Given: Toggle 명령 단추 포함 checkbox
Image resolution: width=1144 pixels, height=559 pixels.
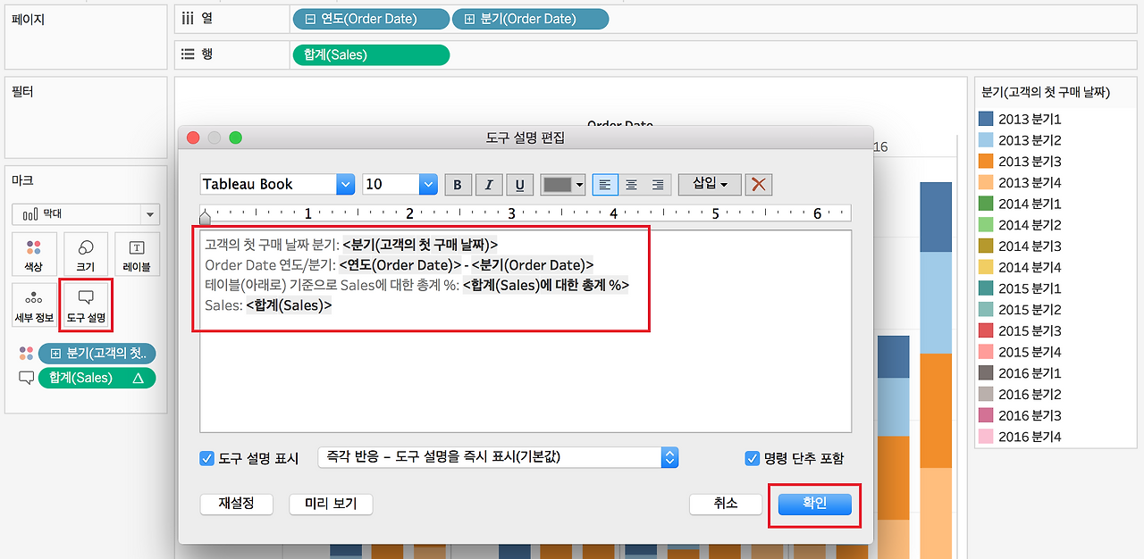Looking at the screenshot, I should click(x=752, y=458).
